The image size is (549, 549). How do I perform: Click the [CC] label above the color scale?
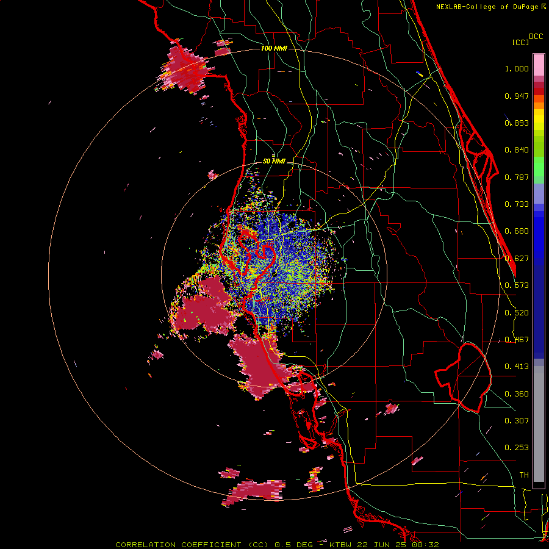tap(520, 42)
